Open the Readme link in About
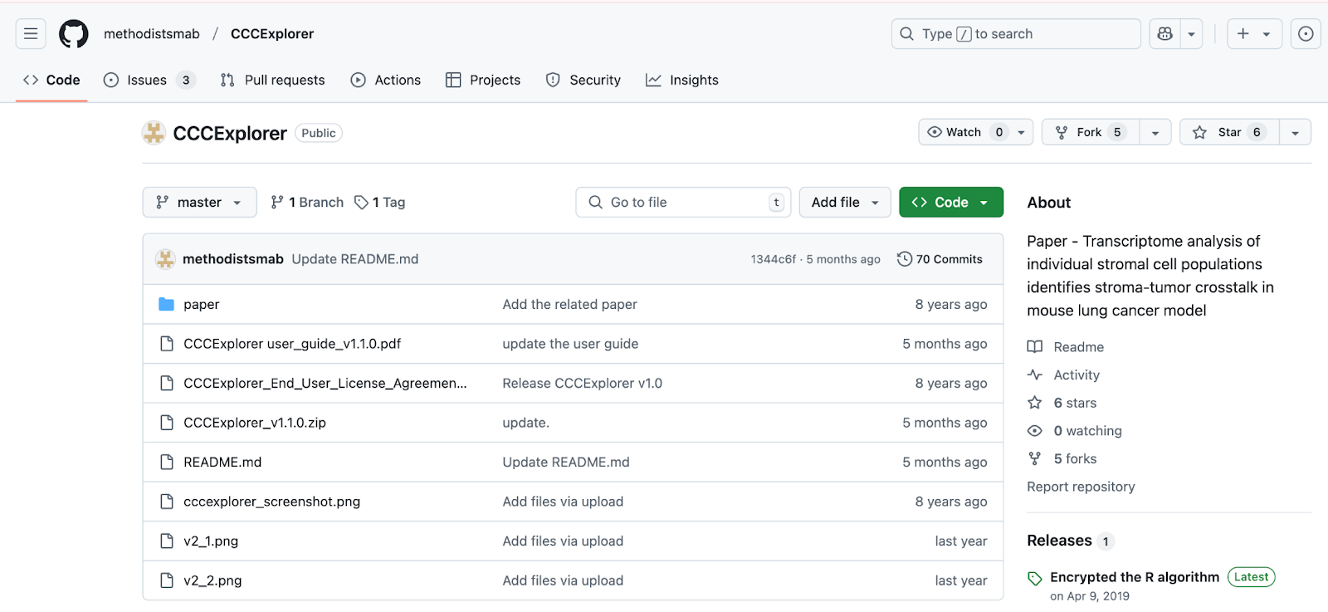This screenshot has width=1328, height=612. [1078, 347]
